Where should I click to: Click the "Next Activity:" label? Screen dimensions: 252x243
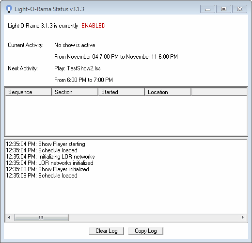pyautogui.click(x=23, y=68)
